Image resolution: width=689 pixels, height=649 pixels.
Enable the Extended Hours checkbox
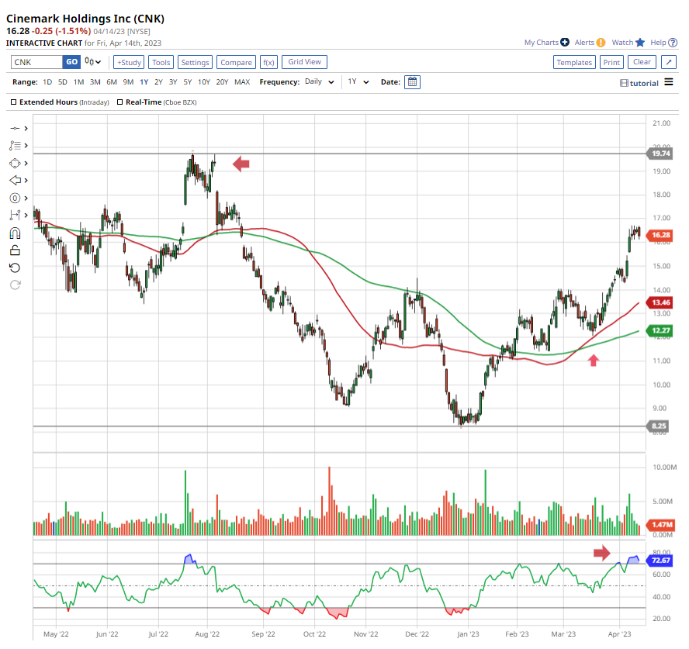point(14,102)
